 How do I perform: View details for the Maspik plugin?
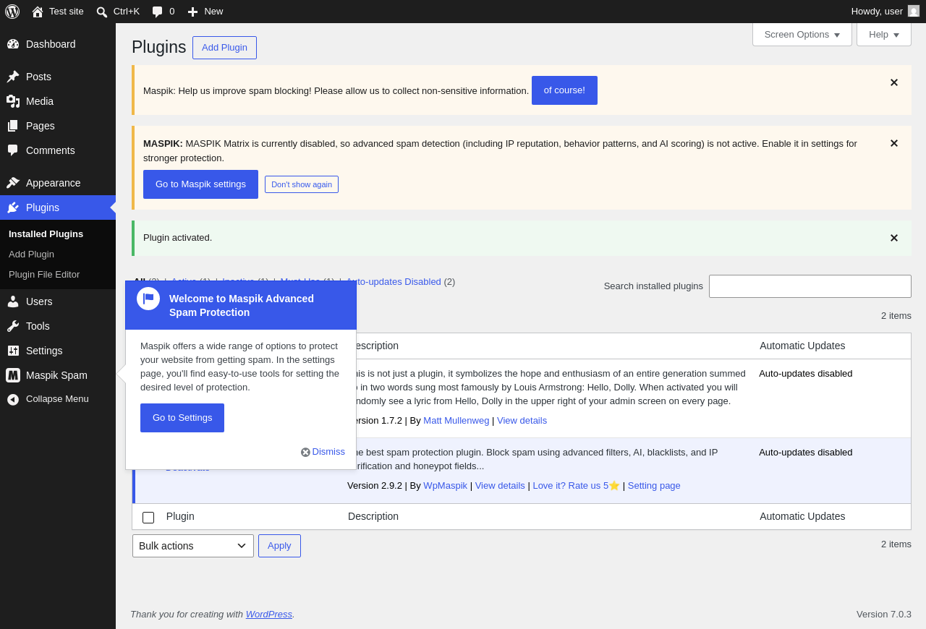[x=500, y=486]
